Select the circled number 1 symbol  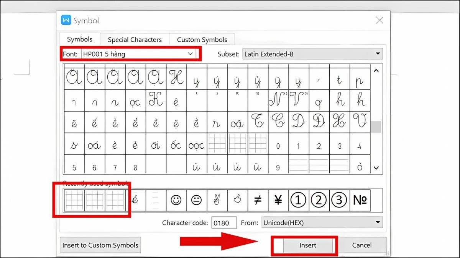coord(299,200)
